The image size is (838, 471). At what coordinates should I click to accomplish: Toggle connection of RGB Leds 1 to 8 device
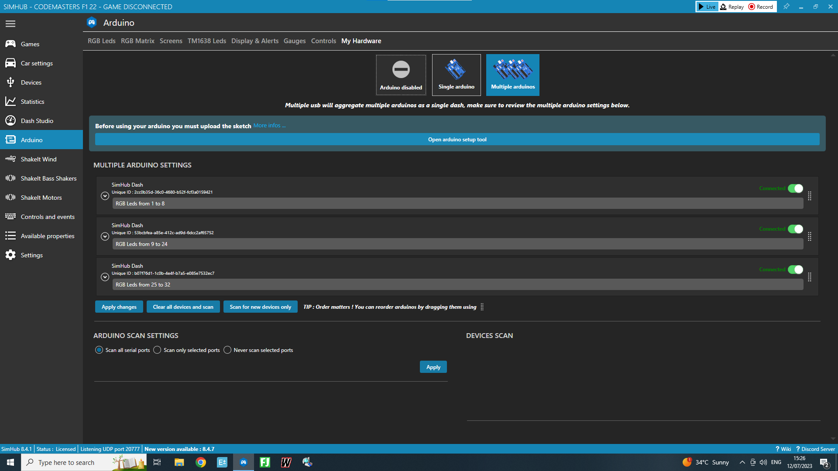795,188
